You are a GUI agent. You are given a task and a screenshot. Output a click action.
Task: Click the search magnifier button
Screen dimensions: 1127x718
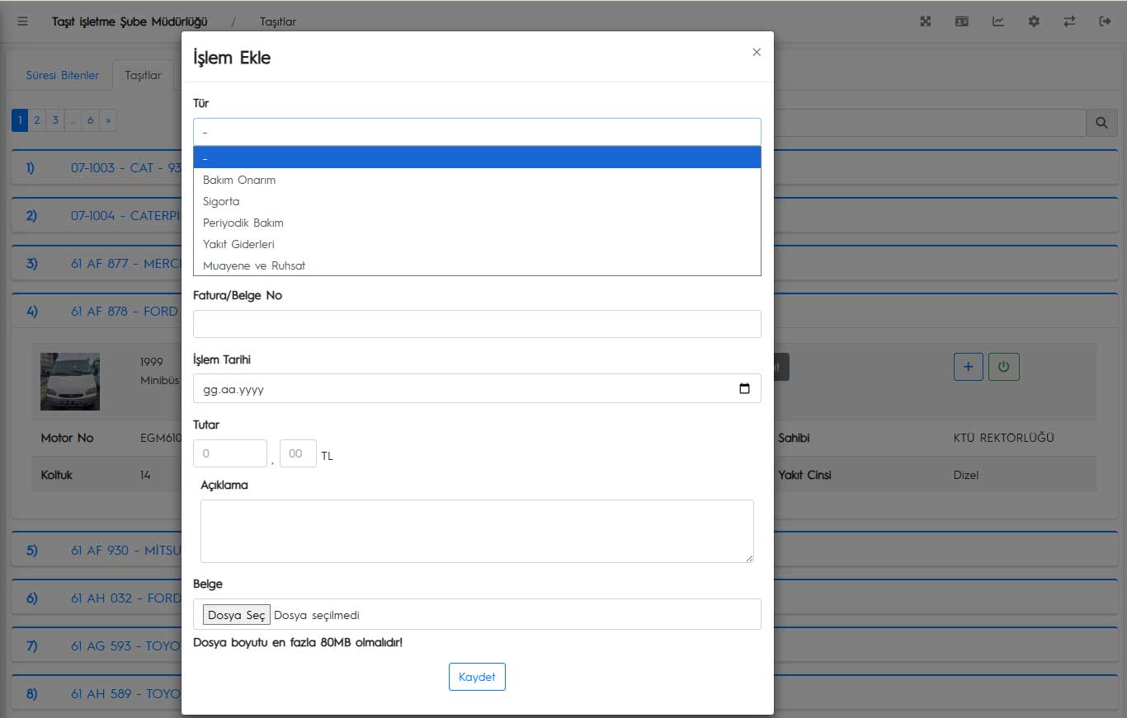1101,123
